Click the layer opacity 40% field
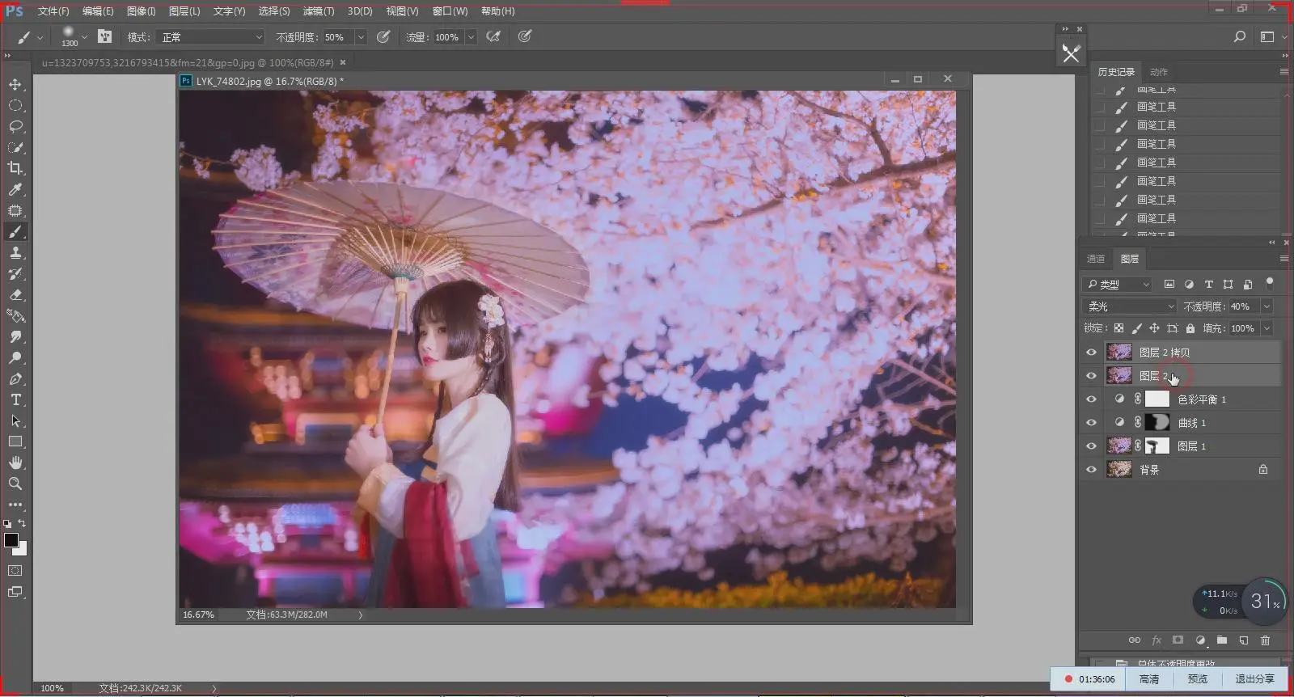Viewport: 1294px width, 697px height. [1243, 306]
